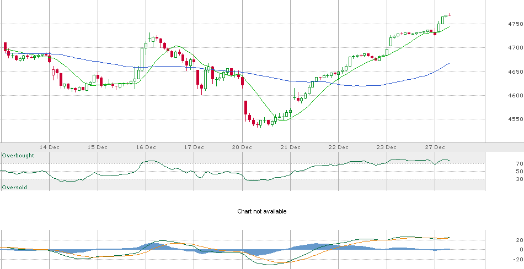Click the '23 Dec' date label
Image resolution: width=524 pixels, height=269 pixels.
pos(387,147)
